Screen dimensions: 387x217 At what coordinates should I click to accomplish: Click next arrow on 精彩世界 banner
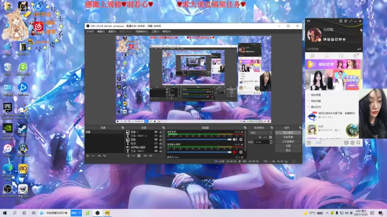click(357, 65)
